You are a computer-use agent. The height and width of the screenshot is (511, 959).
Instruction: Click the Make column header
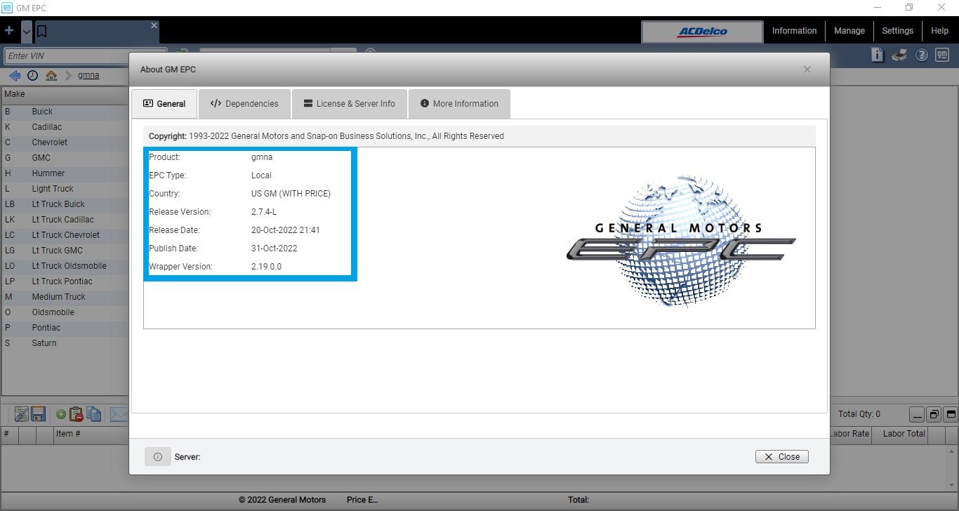point(65,95)
